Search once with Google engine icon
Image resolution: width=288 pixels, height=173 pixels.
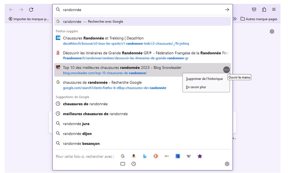click(x=123, y=156)
